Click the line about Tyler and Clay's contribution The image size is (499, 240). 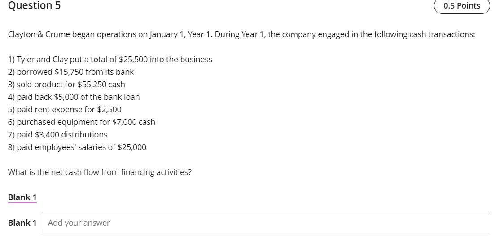pyautogui.click(x=110, y=60)
